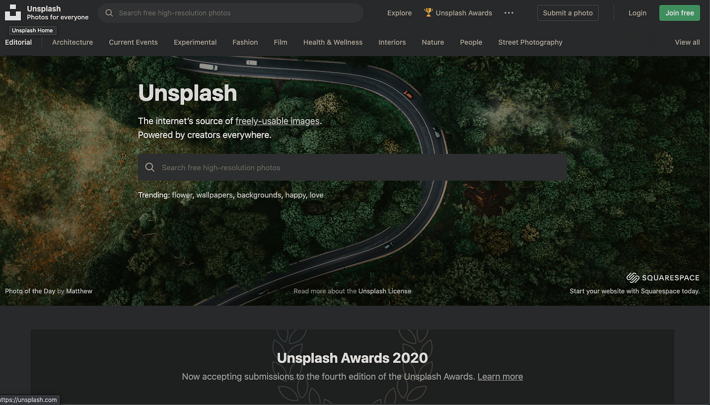This screenshot has height=405, width=710.
Task: Open the Photo of the Day link
Action: tap(30, 291)
